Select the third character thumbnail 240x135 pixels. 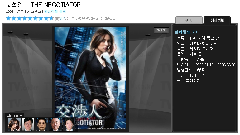tap(42, 124)
